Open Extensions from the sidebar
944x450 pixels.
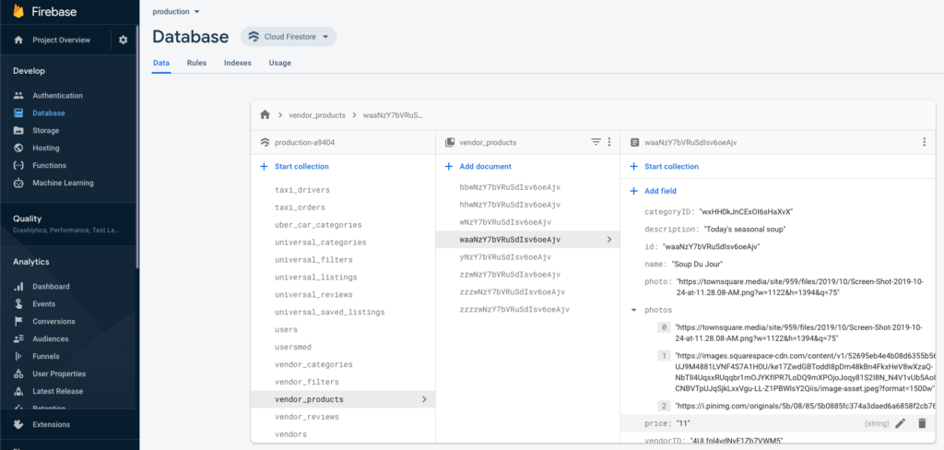(53, 424)
